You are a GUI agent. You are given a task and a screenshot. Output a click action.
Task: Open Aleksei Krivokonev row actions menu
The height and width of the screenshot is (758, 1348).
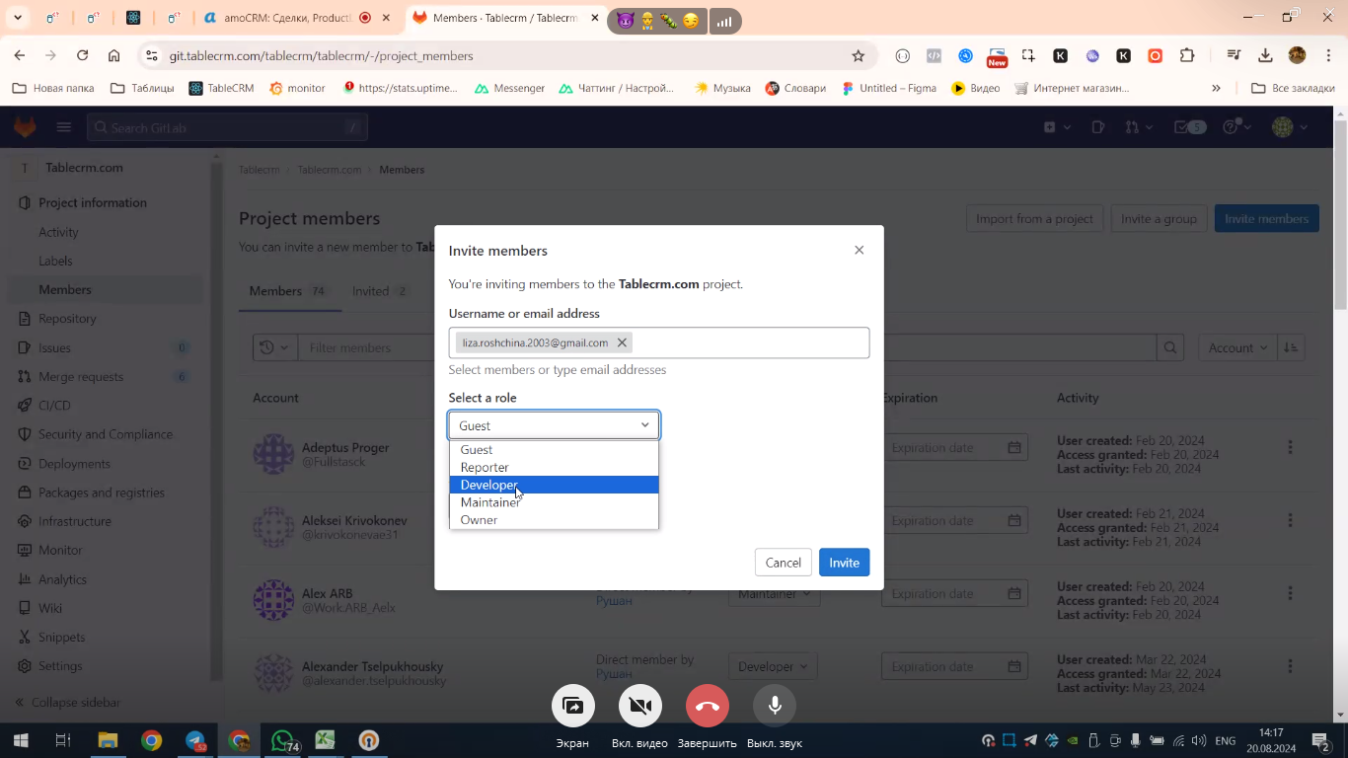[x=1290, y=520]
